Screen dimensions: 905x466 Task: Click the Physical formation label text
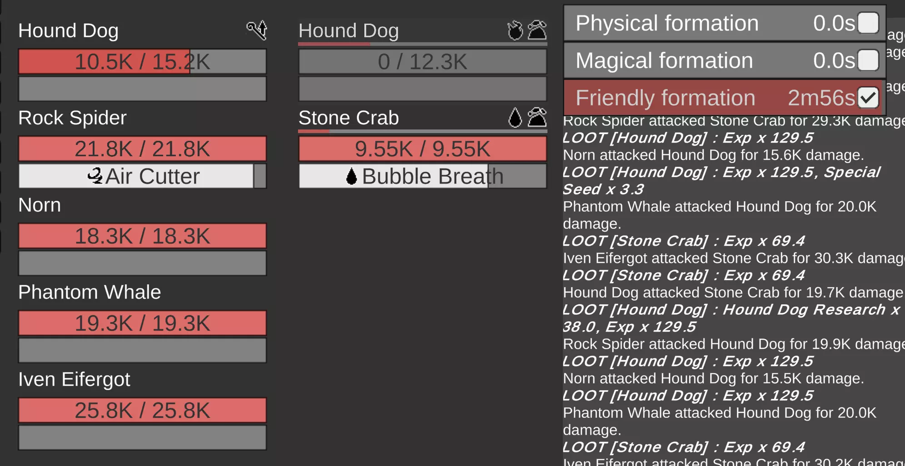[667, 23]
